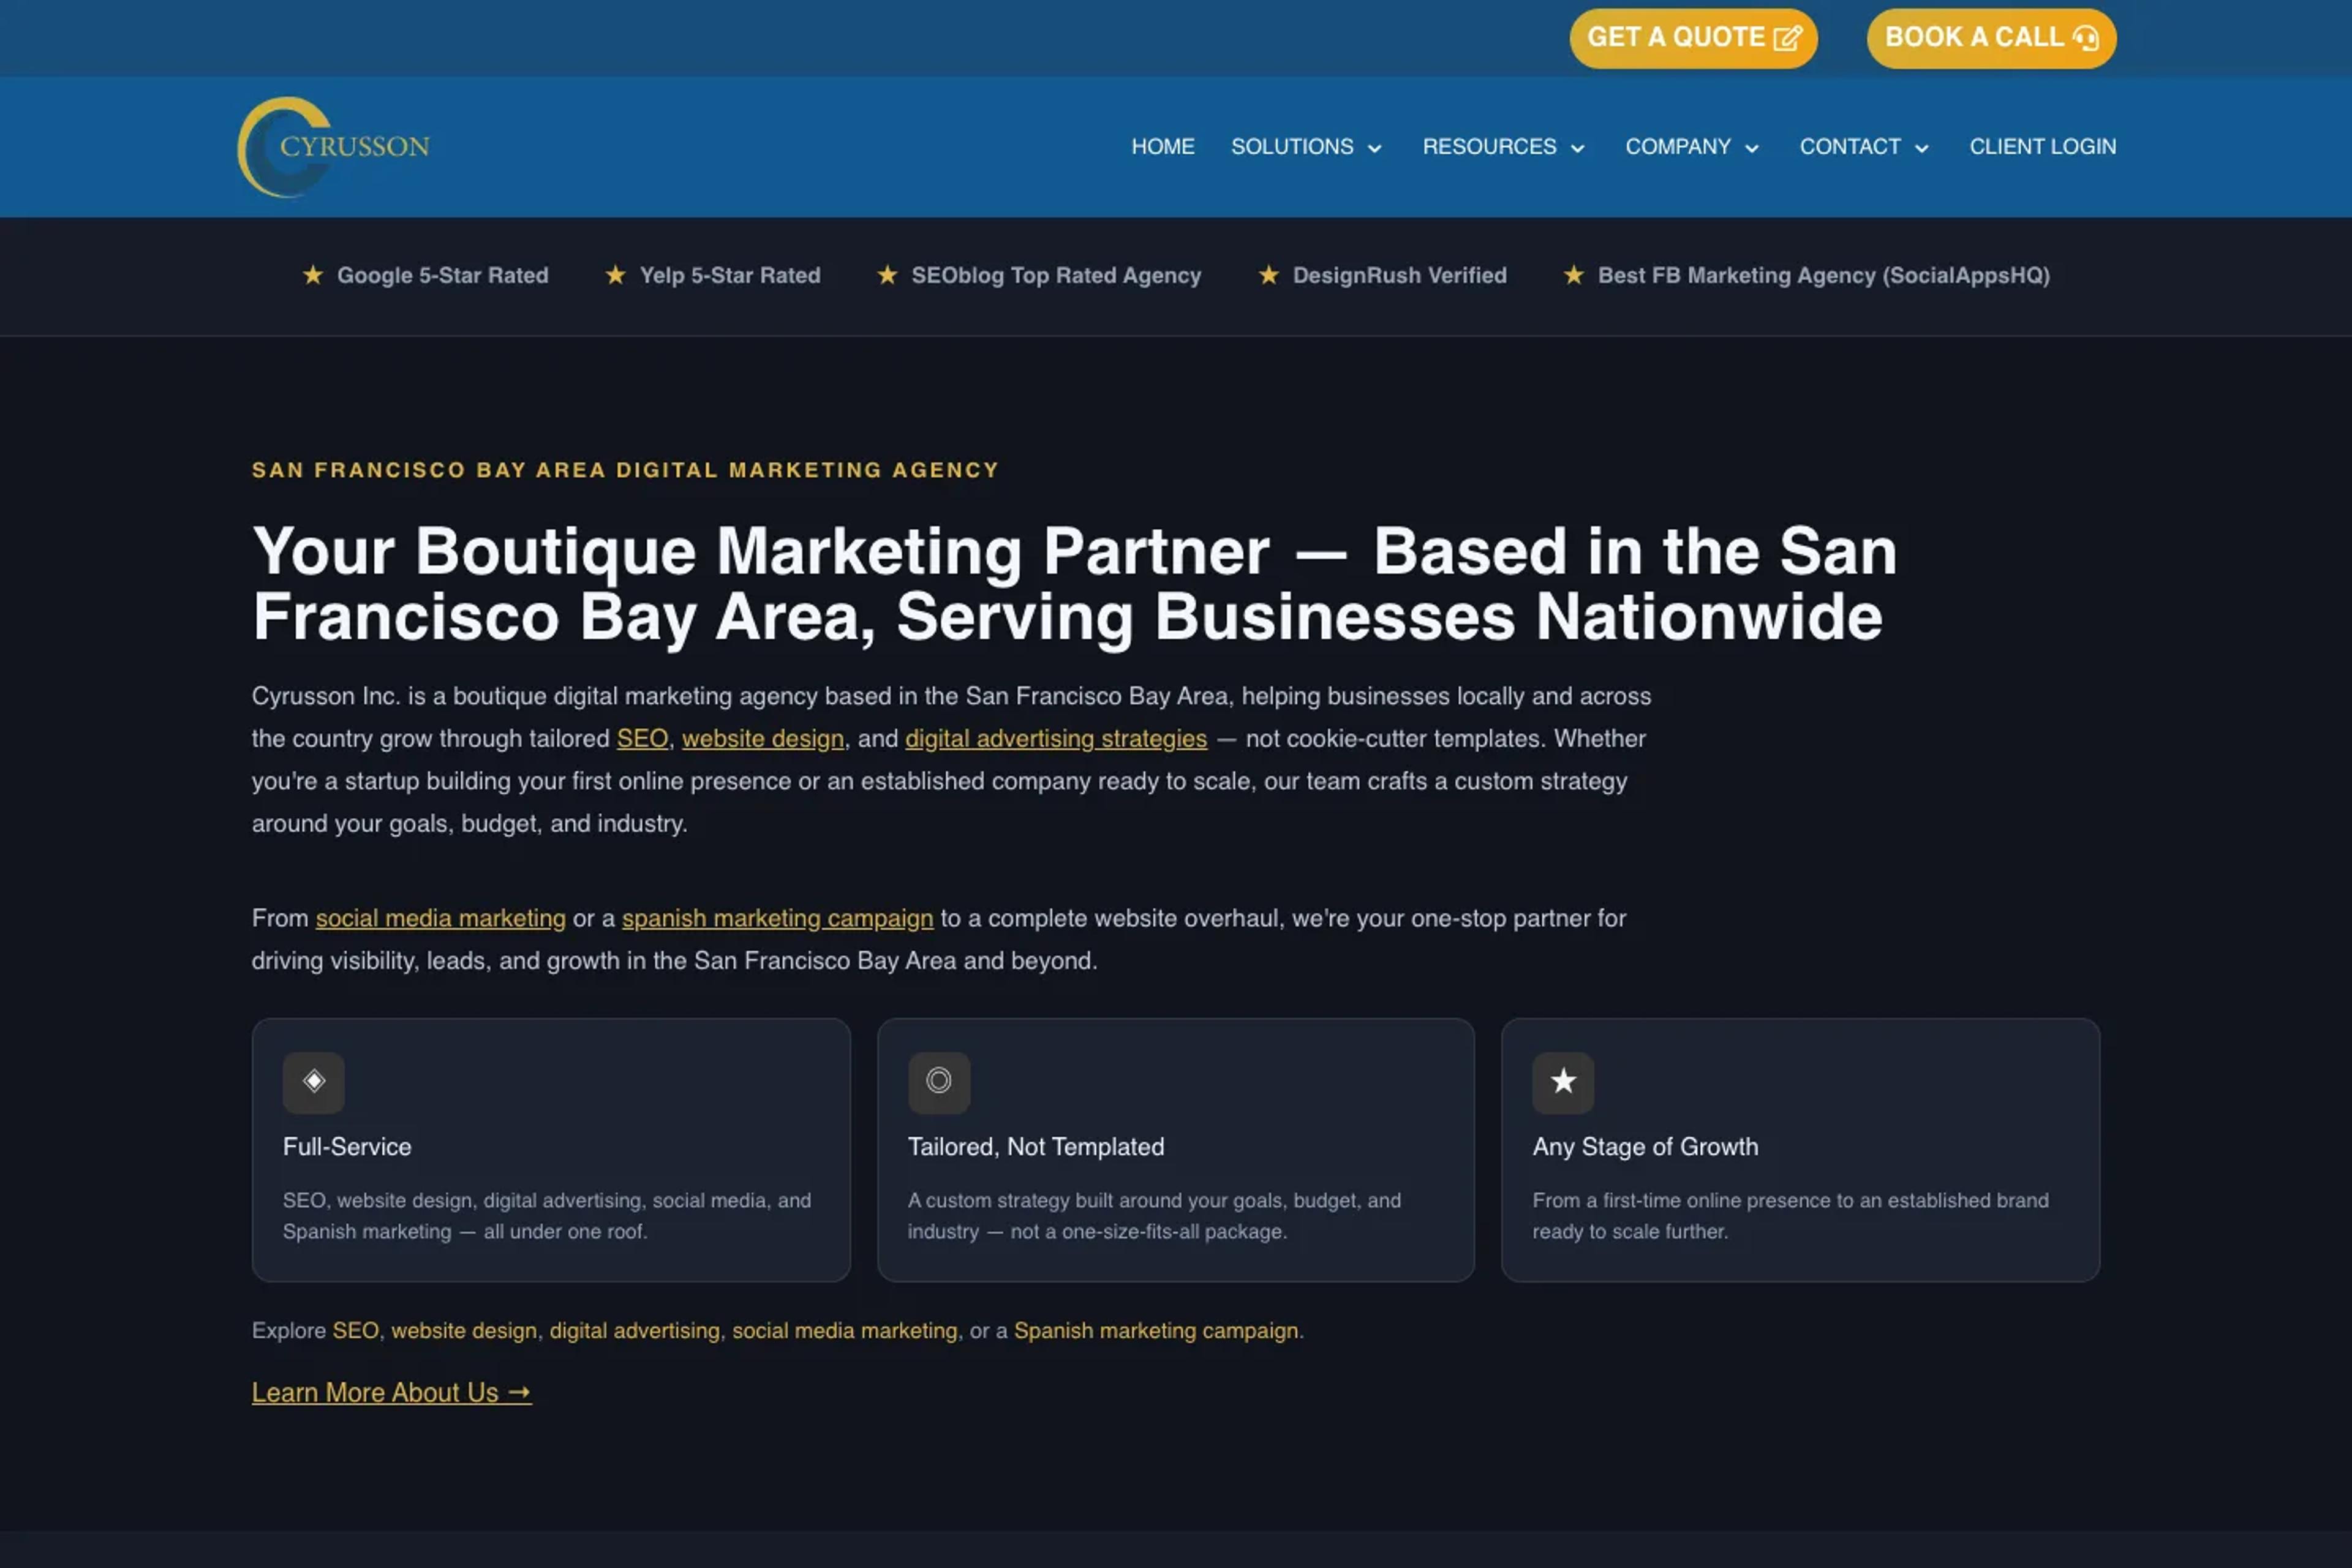
Task: Click the star beside Yelp 5-Star Rated
Action: coord(616,275)
